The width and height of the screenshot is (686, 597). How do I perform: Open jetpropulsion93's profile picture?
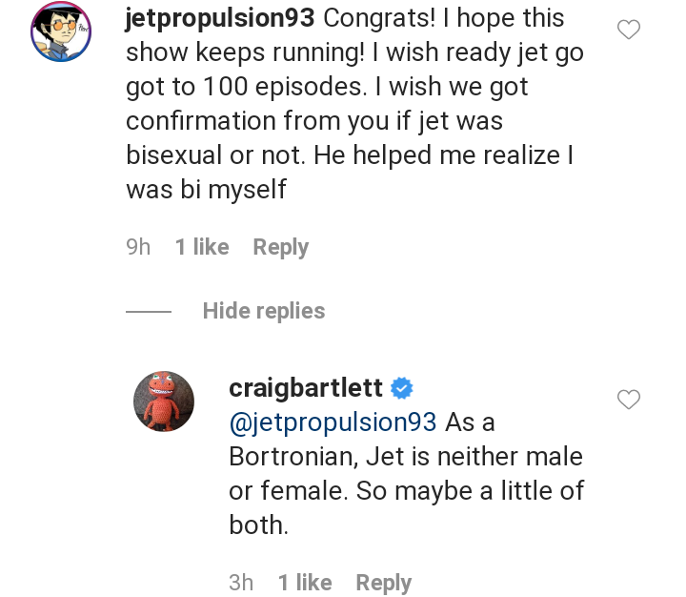[61, 31]
